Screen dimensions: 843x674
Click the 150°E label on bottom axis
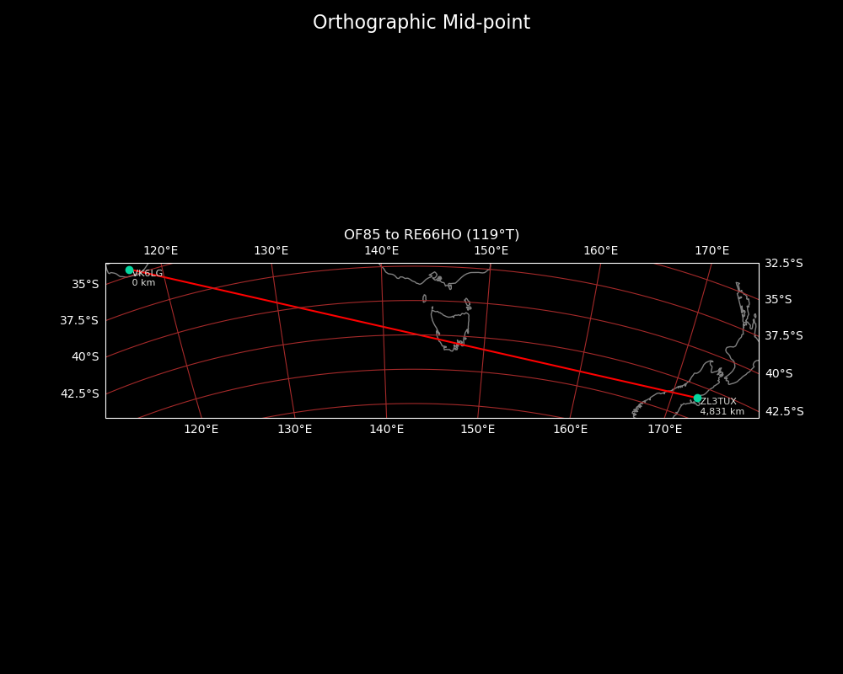[x=477, y=430]
